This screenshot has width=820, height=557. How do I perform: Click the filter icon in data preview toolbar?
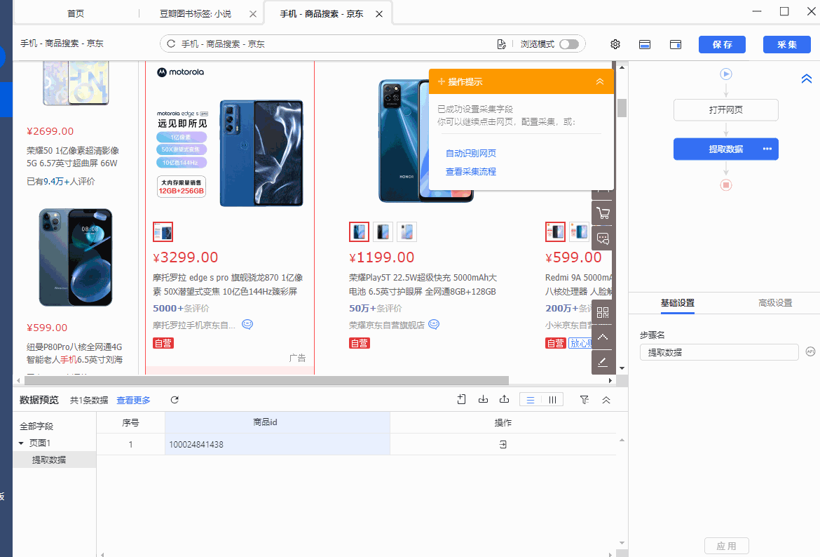pyautogui.click(x=585, y=400)
